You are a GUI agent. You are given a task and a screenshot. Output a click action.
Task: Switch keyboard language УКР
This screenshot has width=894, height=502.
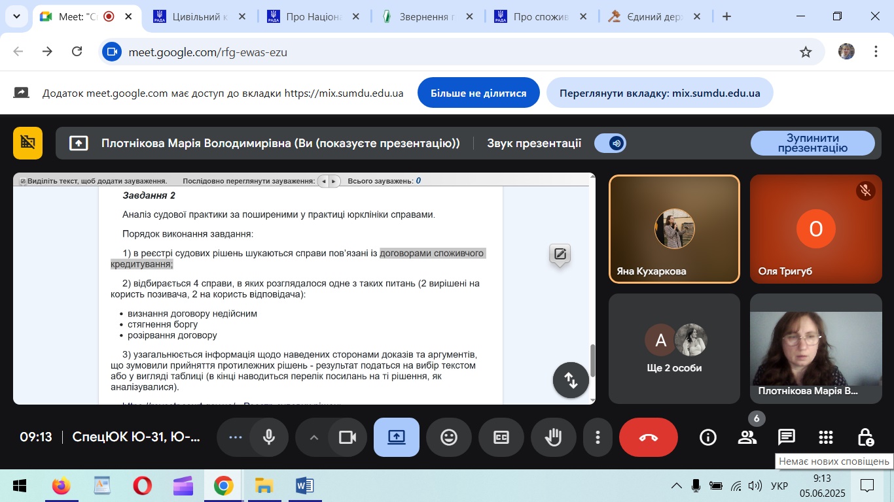pyautogui.click(x=779, y=486)
